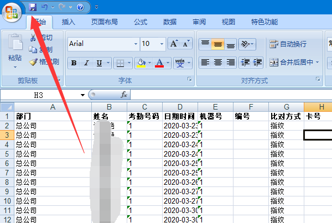
Task: Toggle Italic formatting
Action: click(x=86, y=63)
